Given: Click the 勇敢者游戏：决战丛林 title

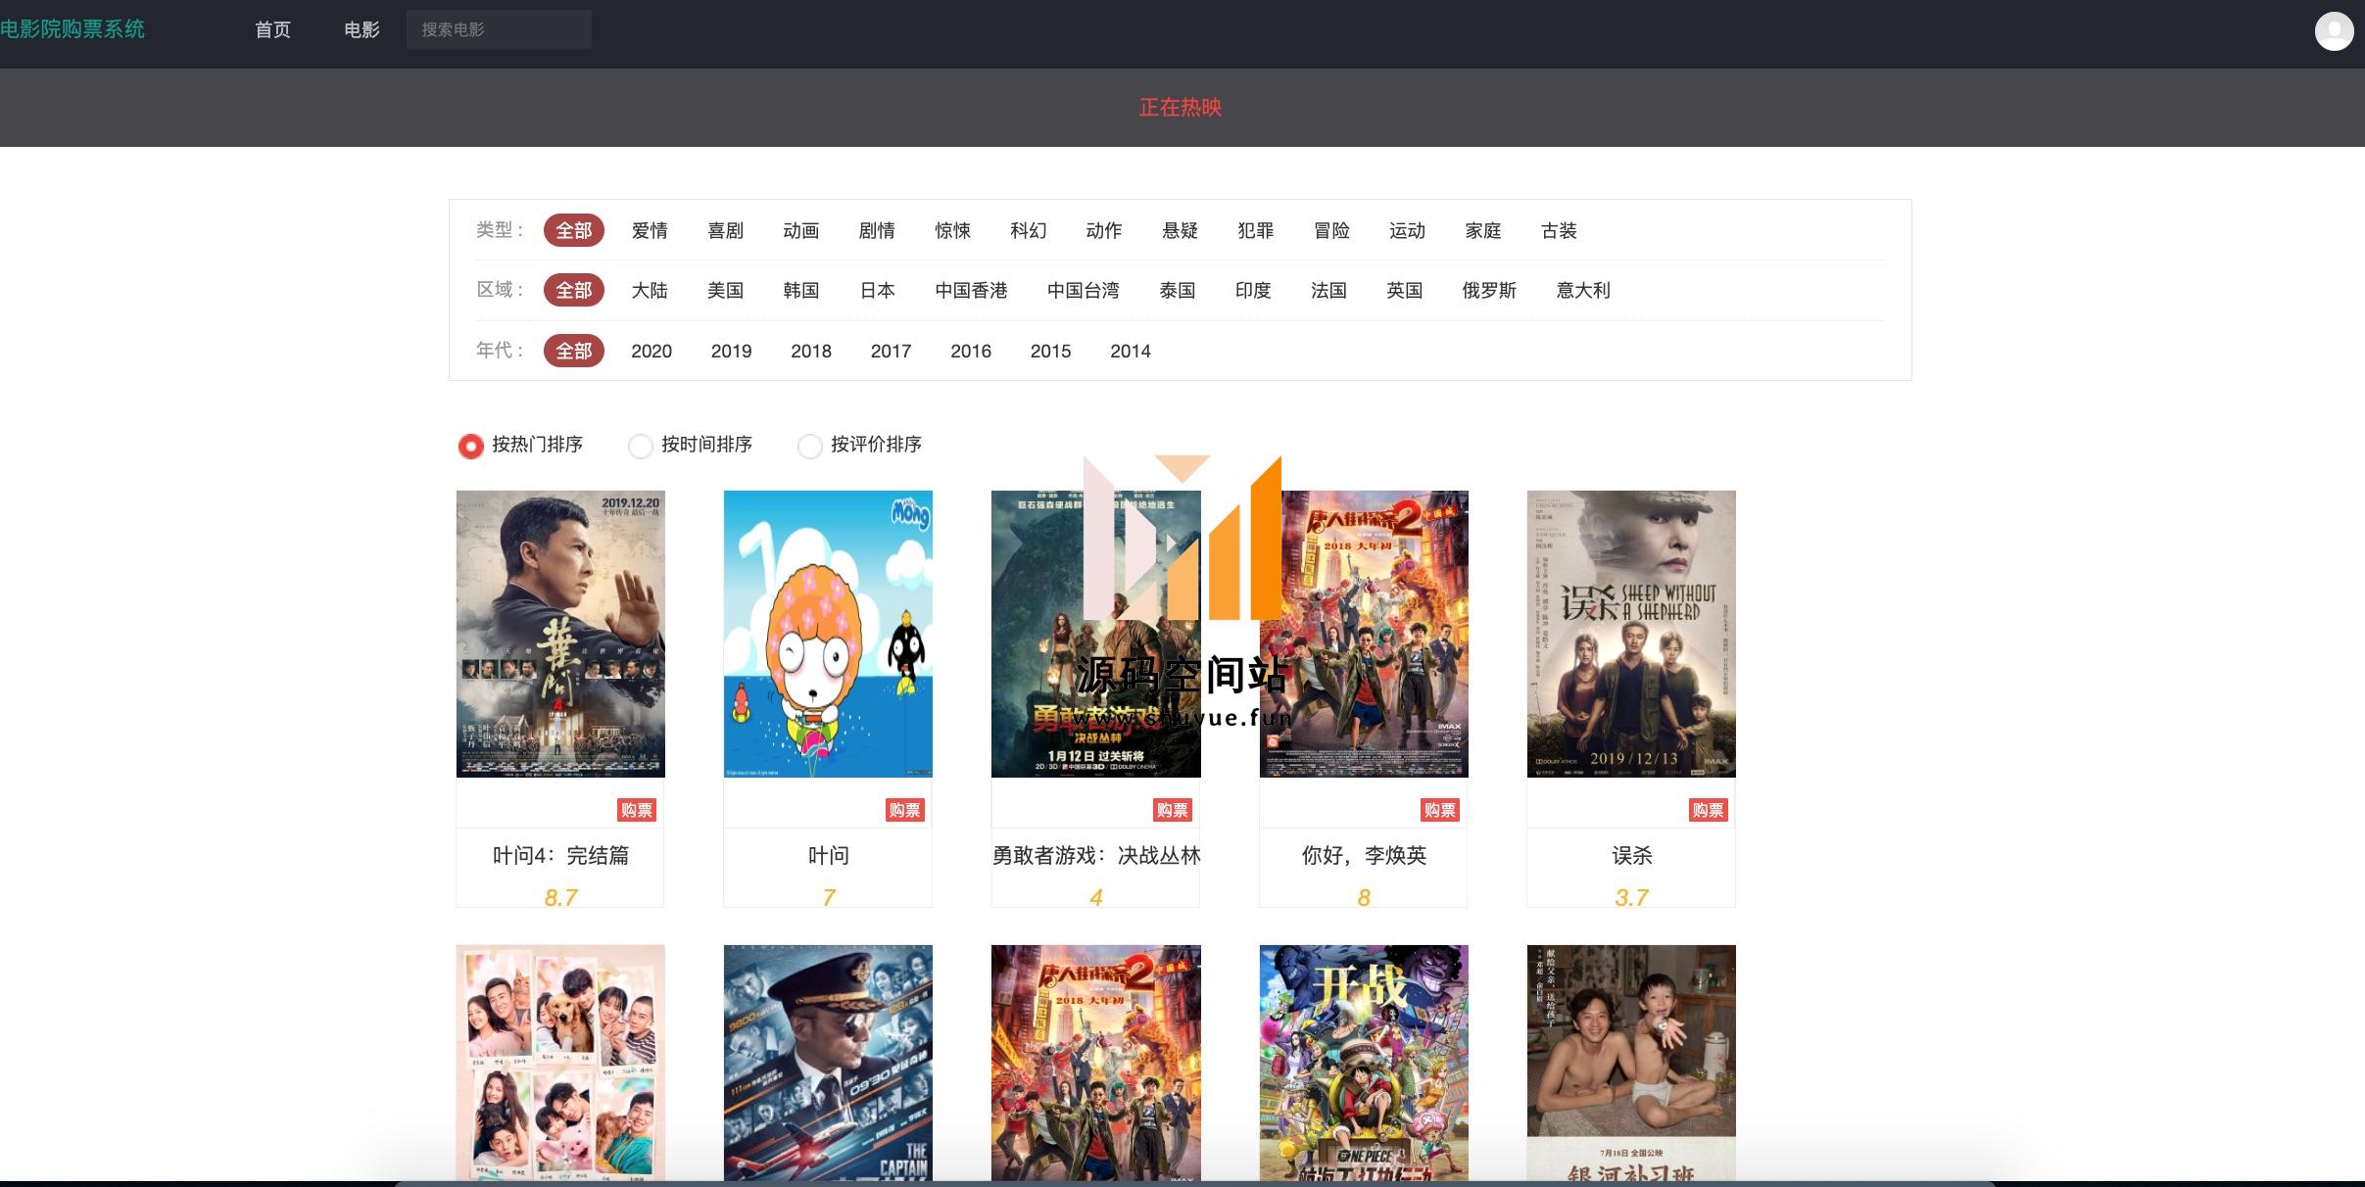Looking at the screenshot, I should click(1096, 856).
